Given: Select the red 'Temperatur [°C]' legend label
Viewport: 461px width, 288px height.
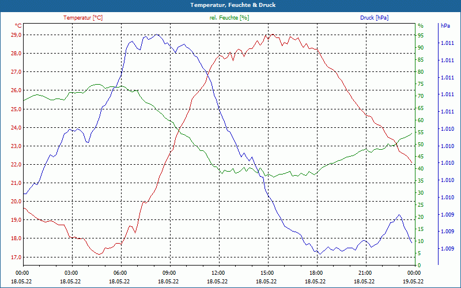Looking at the screenshot, I should click(83, 18).
